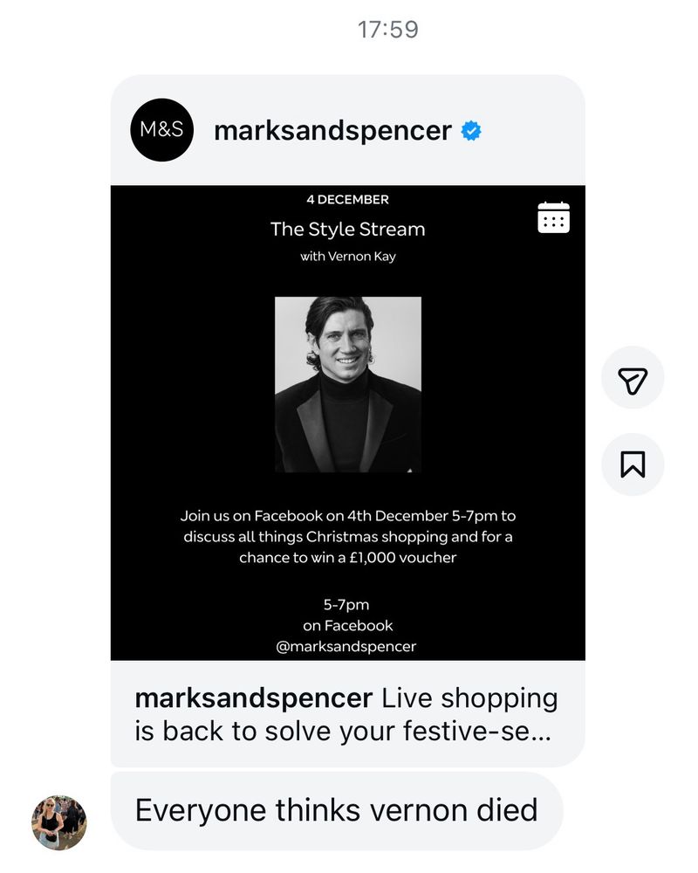The image size is (698, 873).
Task: Tap the 17:59 timestamp
Action: [388, 29]
